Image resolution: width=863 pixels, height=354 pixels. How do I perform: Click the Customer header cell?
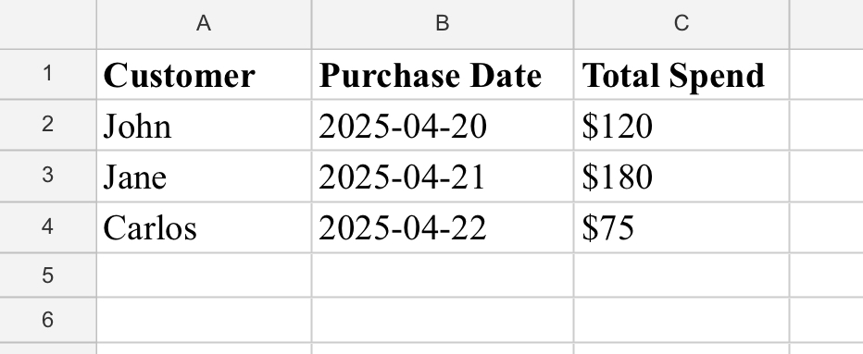click(205, 75)
